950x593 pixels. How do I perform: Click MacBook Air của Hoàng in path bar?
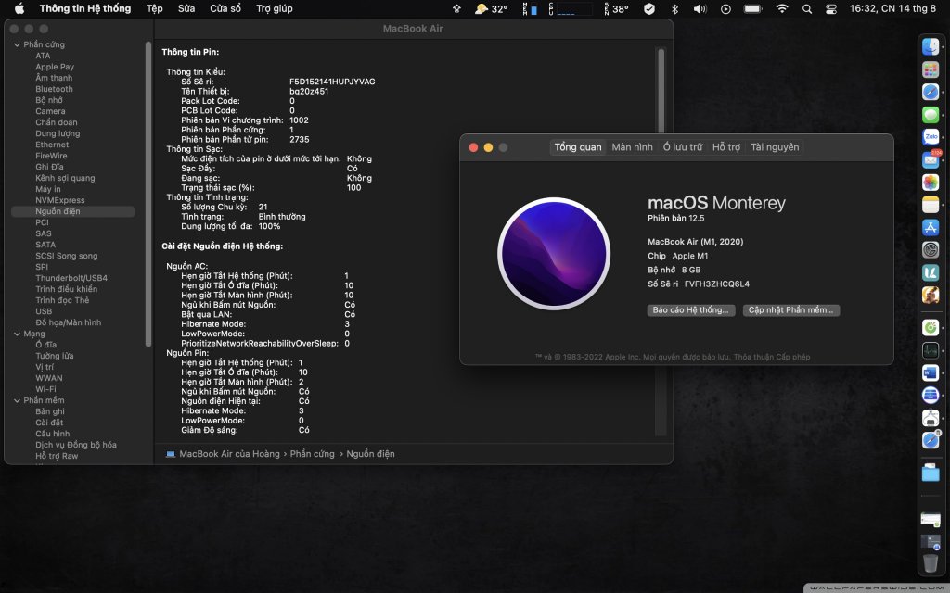[x=229, y=454]
